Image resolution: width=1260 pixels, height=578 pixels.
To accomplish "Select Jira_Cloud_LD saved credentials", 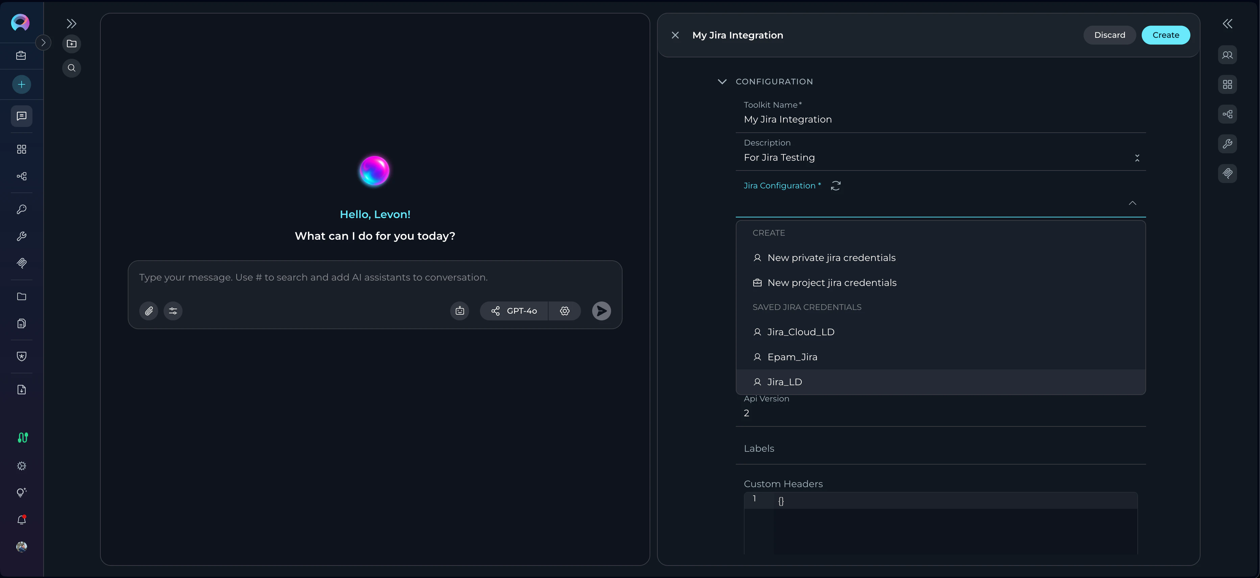I will (801, 332).
